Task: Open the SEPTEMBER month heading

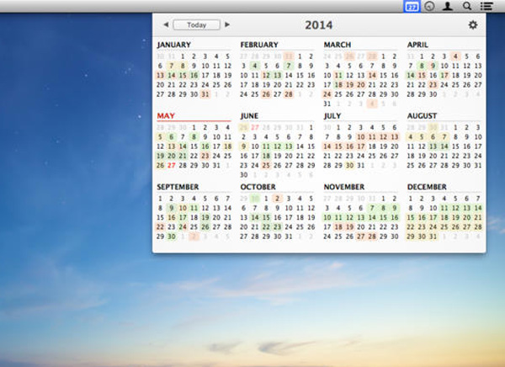Action: (x=178, y=187)
